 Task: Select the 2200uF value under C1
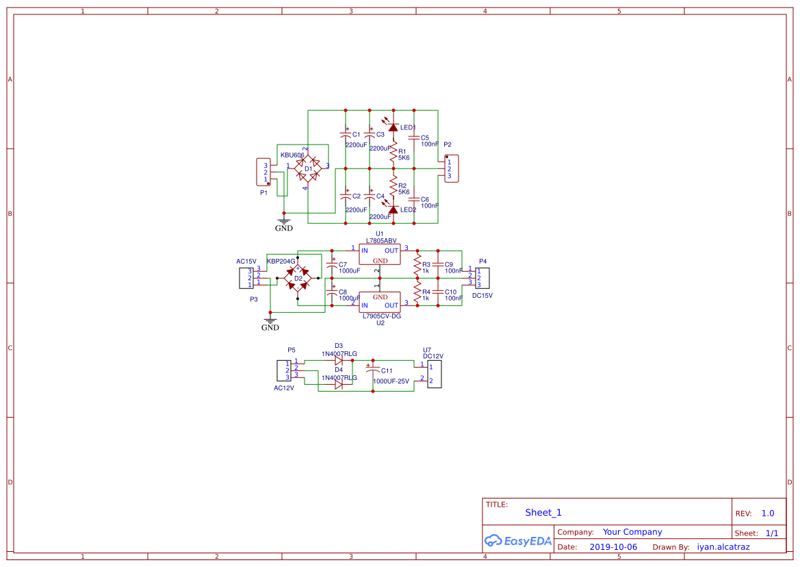[356, 145]
